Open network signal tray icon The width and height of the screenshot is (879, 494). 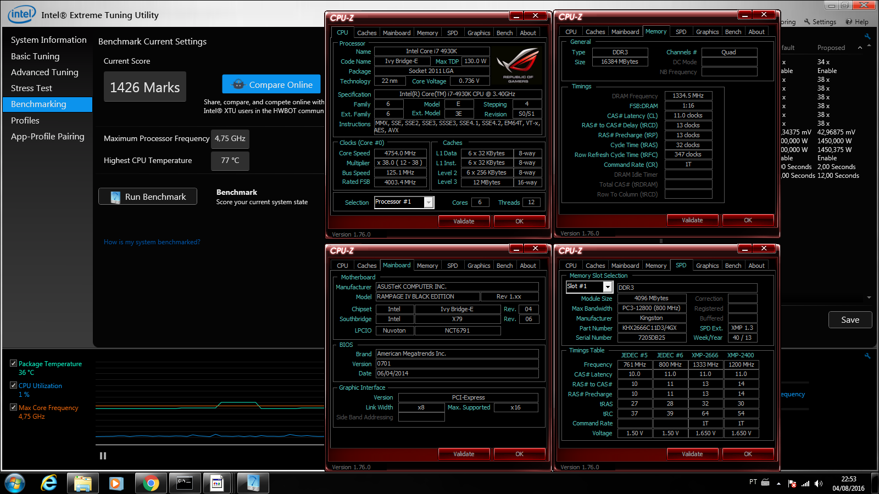click(x=805, y=484)
